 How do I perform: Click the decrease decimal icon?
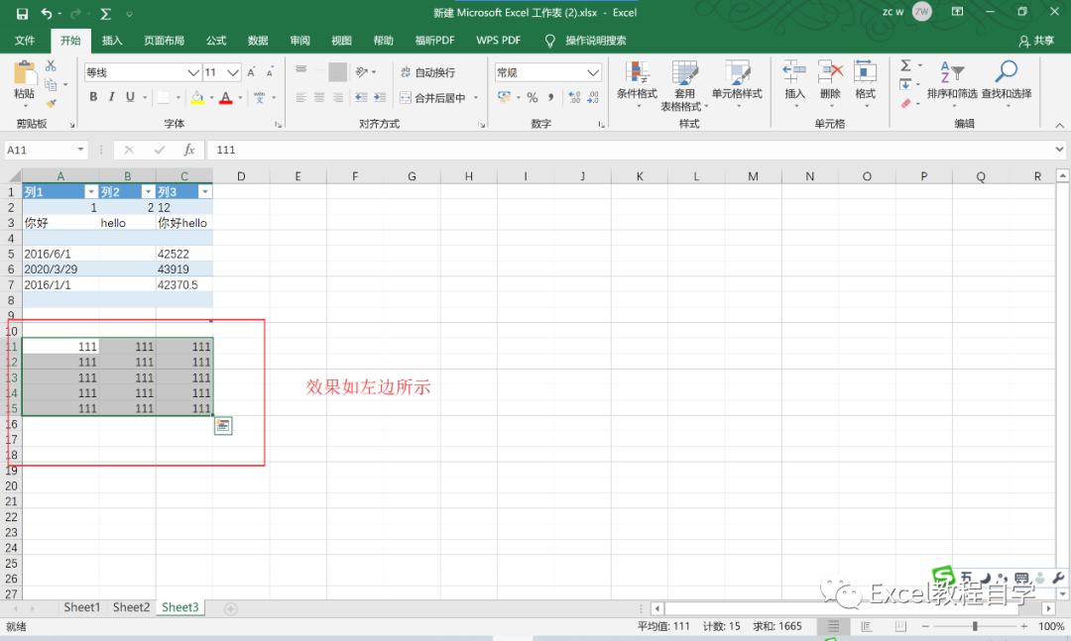click(593, 98)
